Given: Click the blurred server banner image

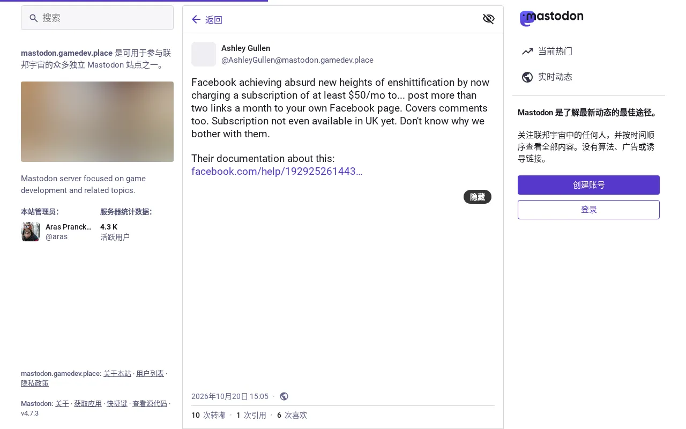Looking at the screenshot, I should 97,122.
